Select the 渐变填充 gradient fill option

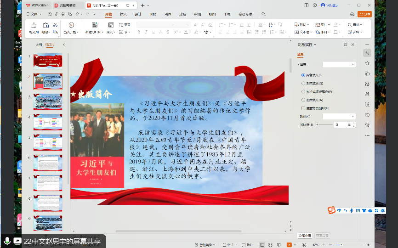coord(303,83)
